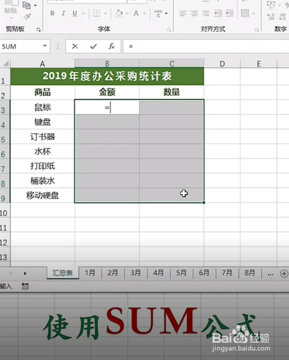Open the borders dropdown arrow
This screenshot has height=360, width=289.
[105, 14]
